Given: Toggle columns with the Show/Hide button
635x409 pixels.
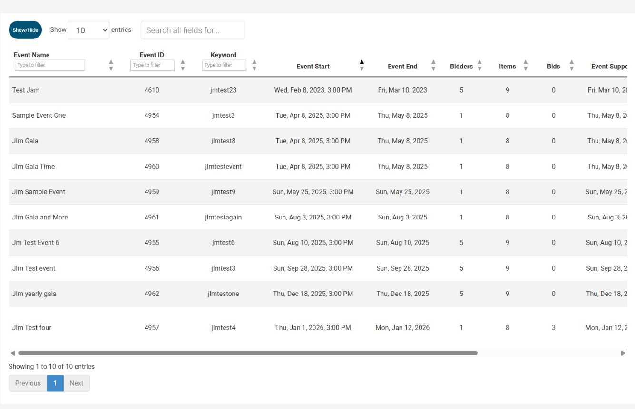Looking at the screenshot, I should point(25,30).
